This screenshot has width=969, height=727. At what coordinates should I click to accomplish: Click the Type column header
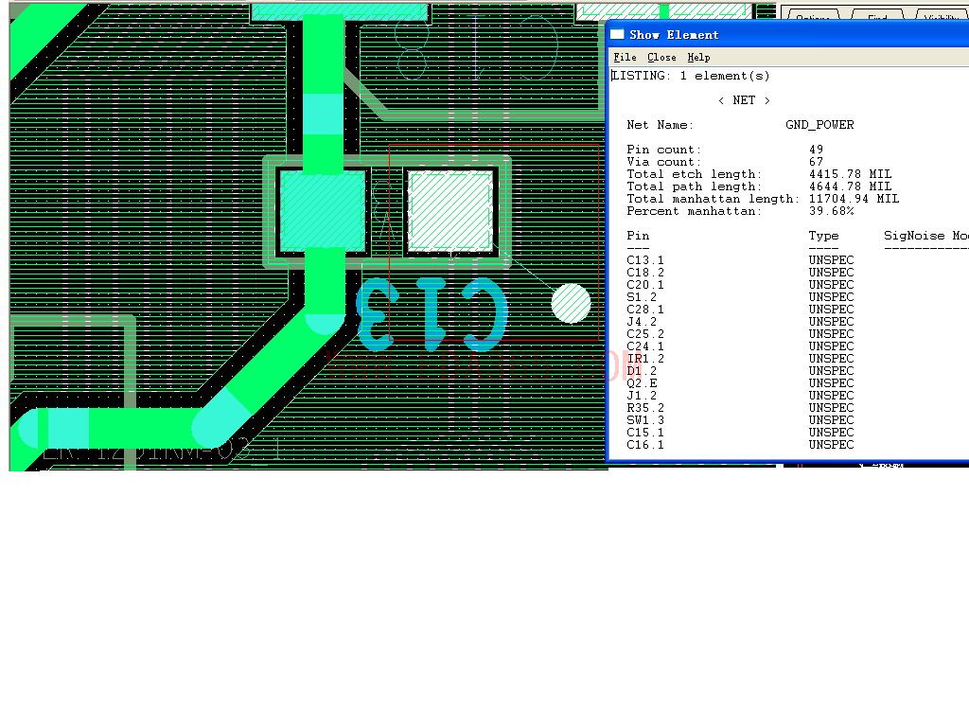coord(823,236)
